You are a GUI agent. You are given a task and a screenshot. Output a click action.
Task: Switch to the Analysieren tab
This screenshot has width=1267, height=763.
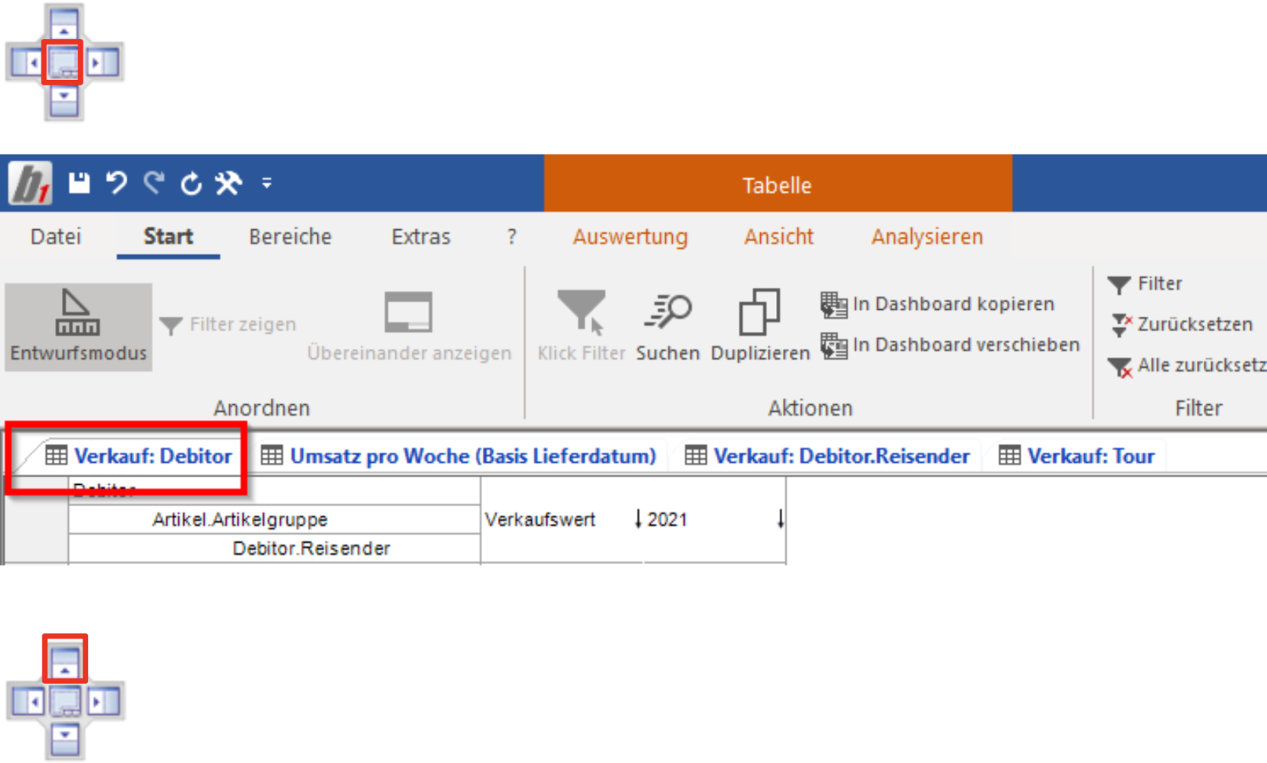click(x=928, y=237)
